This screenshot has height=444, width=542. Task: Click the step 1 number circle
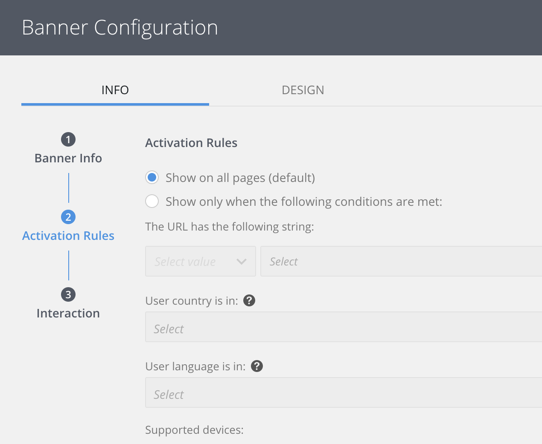coord(68,139)
